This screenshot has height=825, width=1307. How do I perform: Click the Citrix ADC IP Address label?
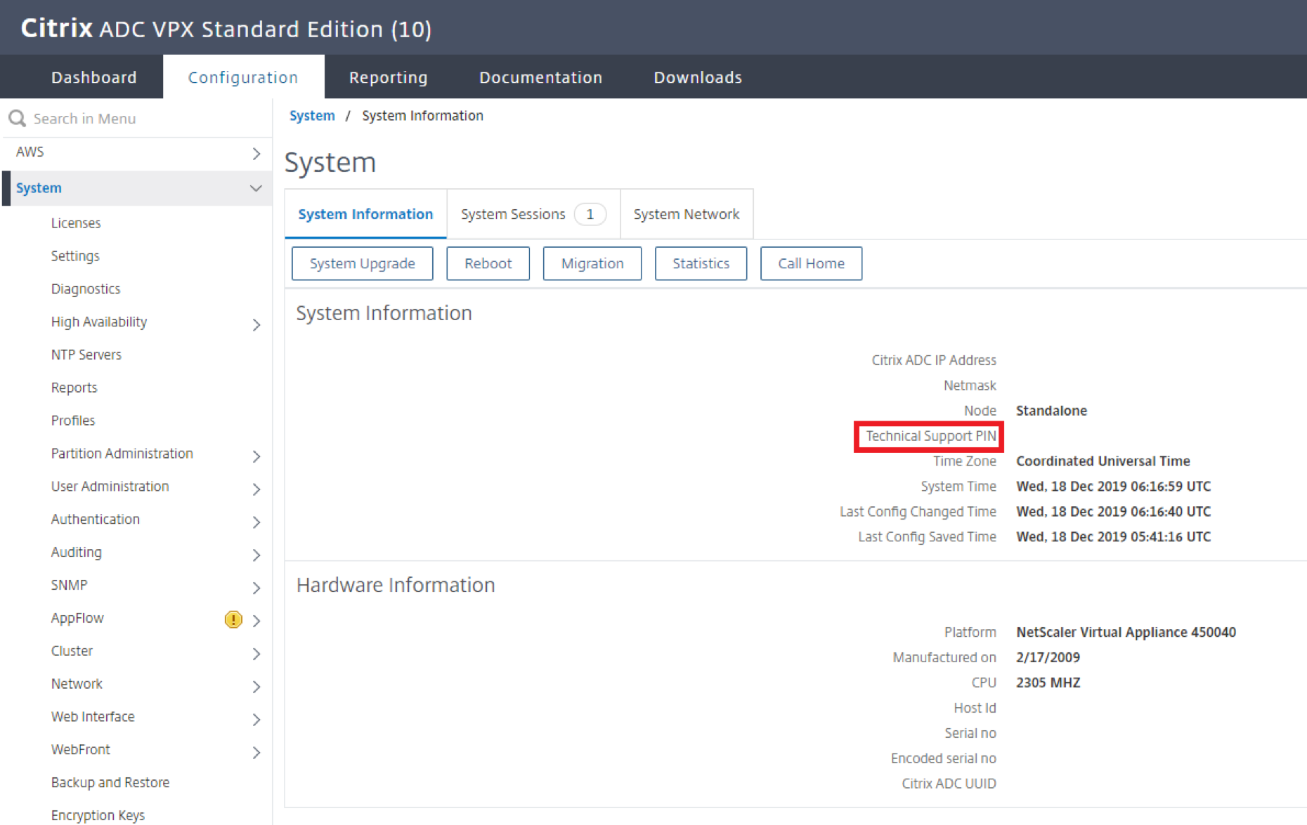pyautogui.click(x=934, y=360)
